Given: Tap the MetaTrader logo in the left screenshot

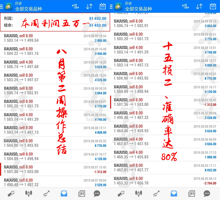Looking at the screenshot, I should tap(8, 7).
